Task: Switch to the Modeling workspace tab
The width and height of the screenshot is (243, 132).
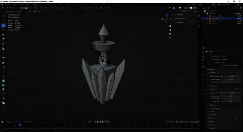Action: [x=43, y=5]
